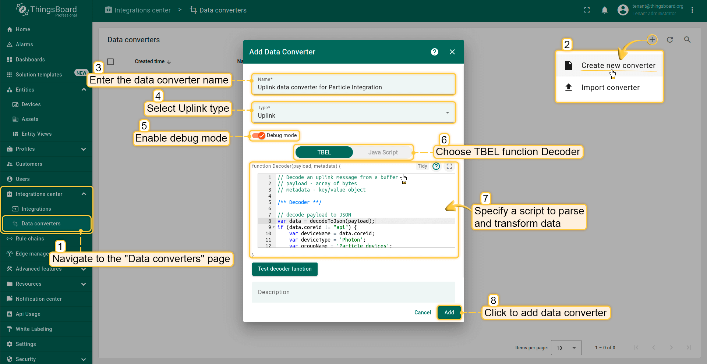Image resolution: width=707 pixels, height=364 pixels.
Task: Click the notifications bell icon
Action: (604, 10)
